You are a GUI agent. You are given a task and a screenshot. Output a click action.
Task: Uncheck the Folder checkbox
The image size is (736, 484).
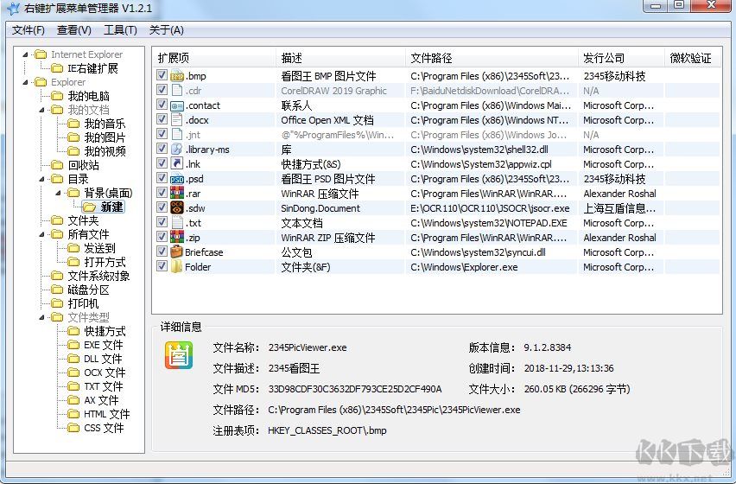pos(162,266)
